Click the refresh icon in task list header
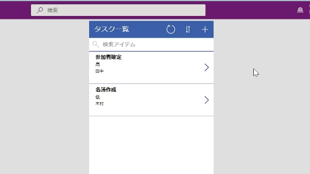The image size is (310, 174). pos(170,29)
